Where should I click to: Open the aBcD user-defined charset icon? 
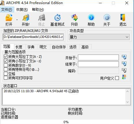(x=124, y=77)
